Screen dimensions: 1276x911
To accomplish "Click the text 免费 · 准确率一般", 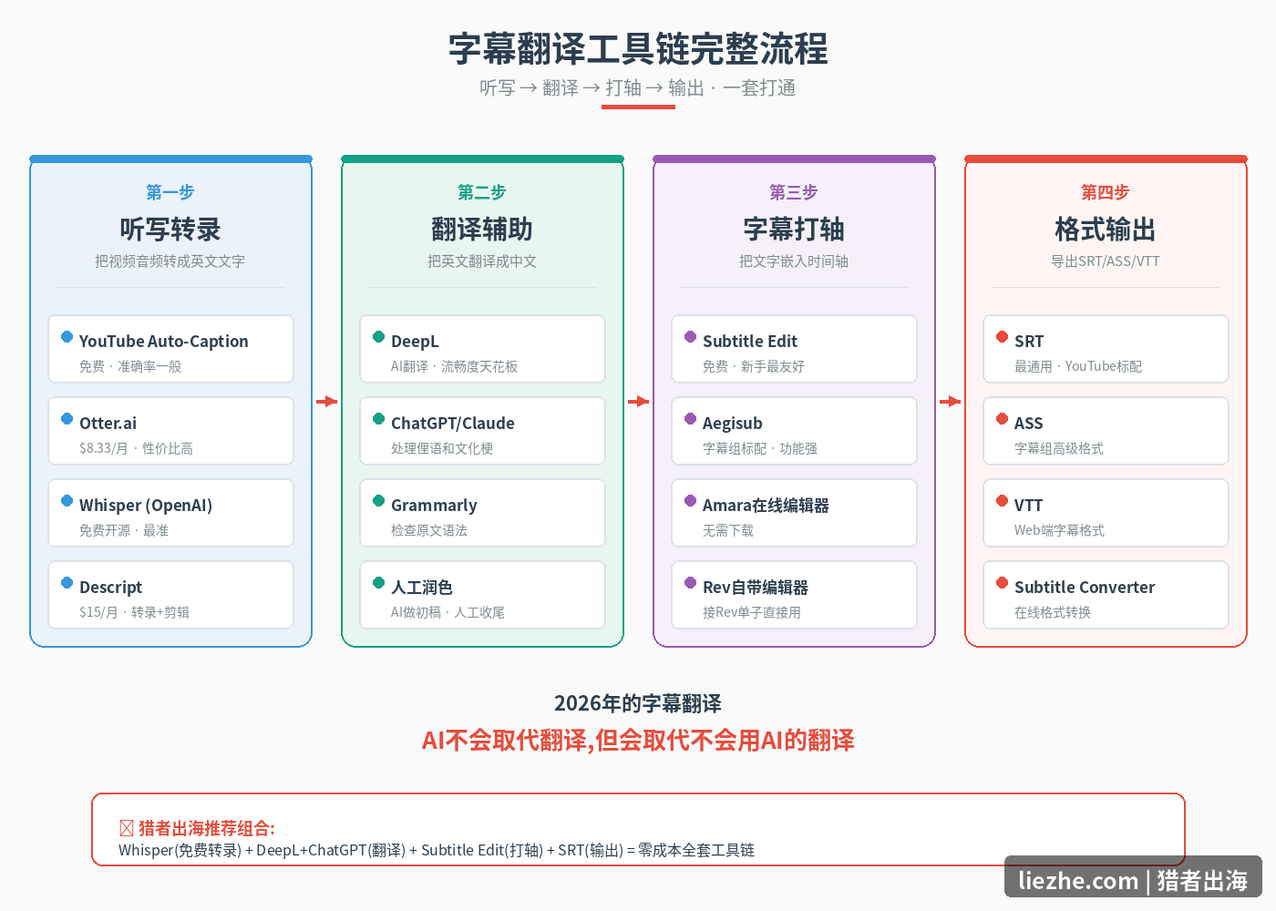I will (x=130, y=366).
